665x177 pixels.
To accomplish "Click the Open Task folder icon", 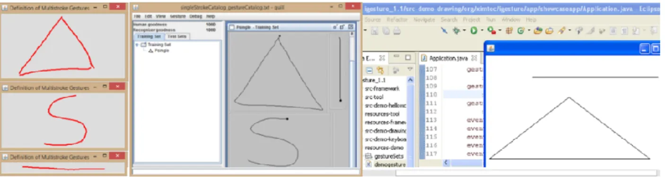I will pyautogui.click(x=550, y=31).
